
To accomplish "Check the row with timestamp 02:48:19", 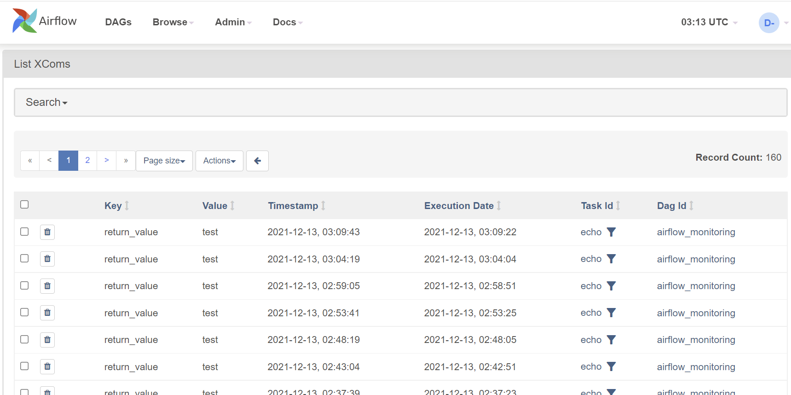I will tap(24, 339).
